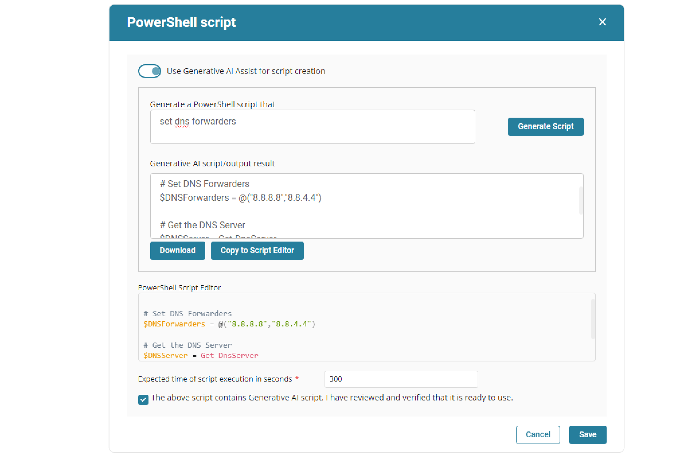This screenshot has height=459, width=688.
Task: Click the Script Editor vertical scrollbar
Action: click(x=593, y=319)
